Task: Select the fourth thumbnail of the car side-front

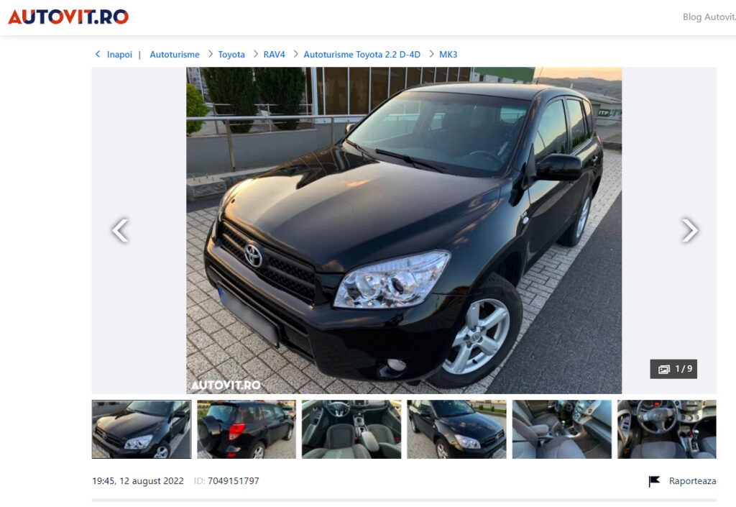Action: tap(456, 429)
